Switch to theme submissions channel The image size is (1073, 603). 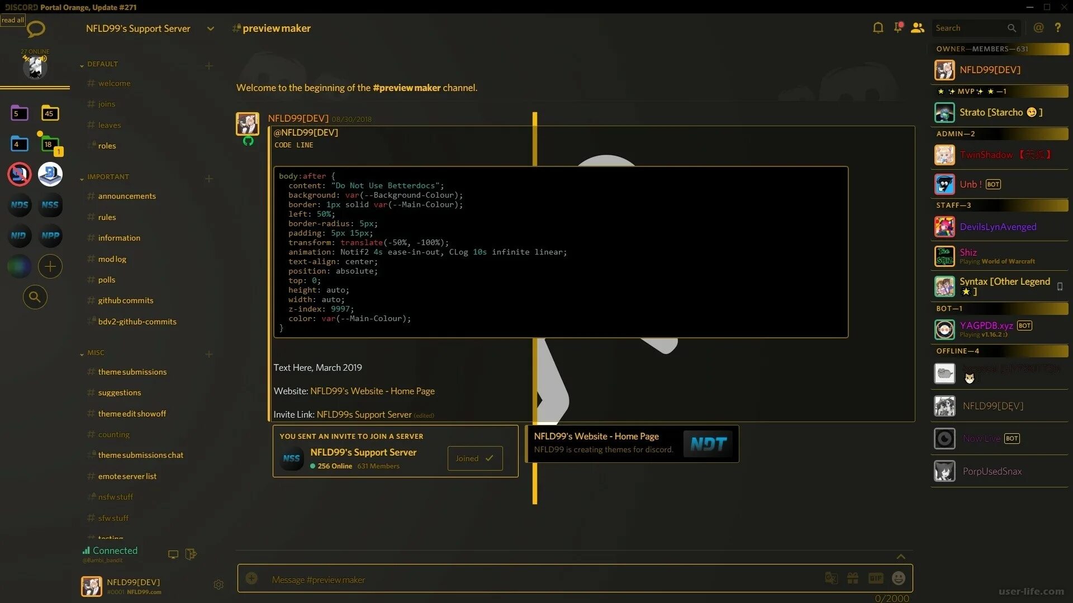pos(132,372)
